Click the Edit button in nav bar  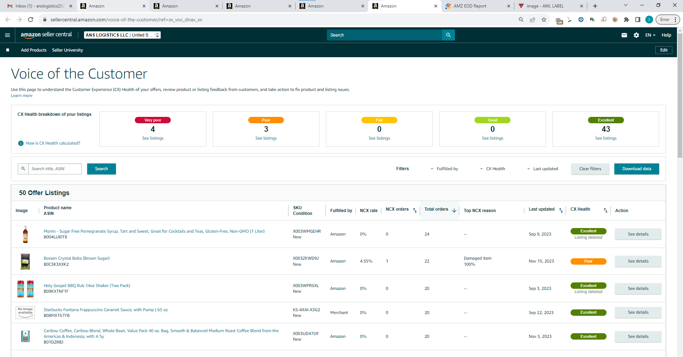click(664, 50)
